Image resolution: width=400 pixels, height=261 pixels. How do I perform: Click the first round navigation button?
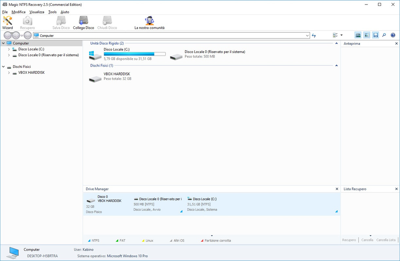tap(8, 36)
